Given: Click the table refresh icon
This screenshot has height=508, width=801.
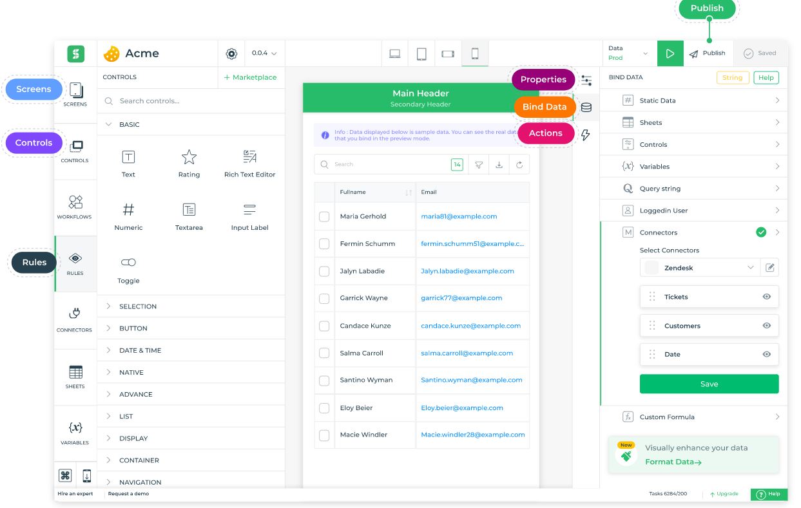Looking at the screenshot, I should tap(519, 165).
